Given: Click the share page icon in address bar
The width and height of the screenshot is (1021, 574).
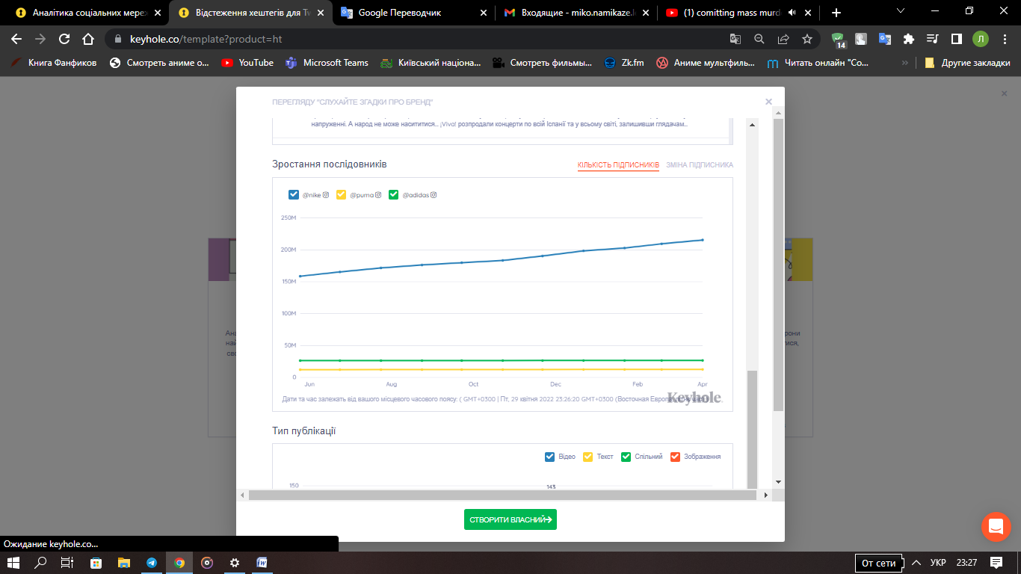Looking at the screenshot, I should point(783,39).
